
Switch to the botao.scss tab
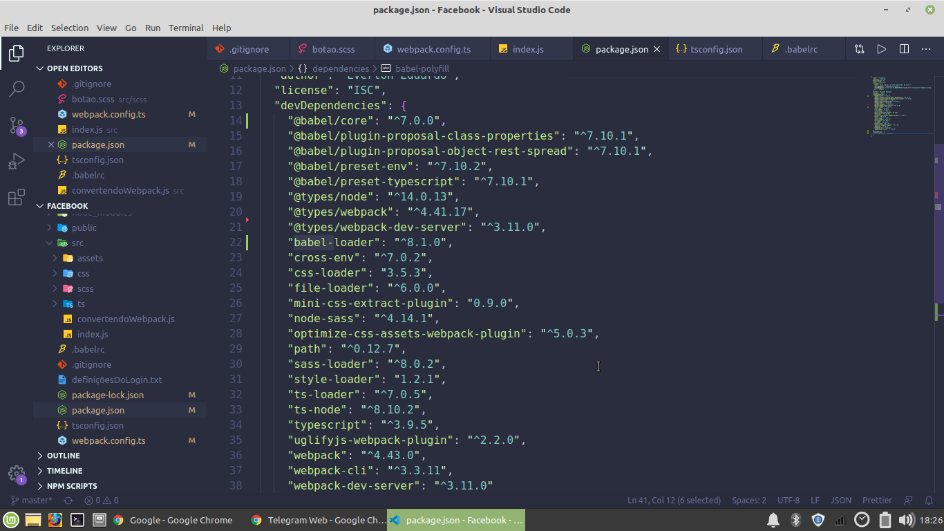point(332,49)
